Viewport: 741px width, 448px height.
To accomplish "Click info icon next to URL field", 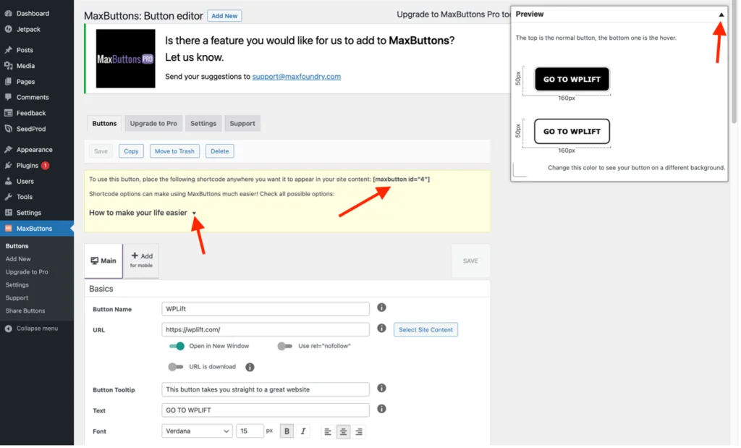I will 381,328.
